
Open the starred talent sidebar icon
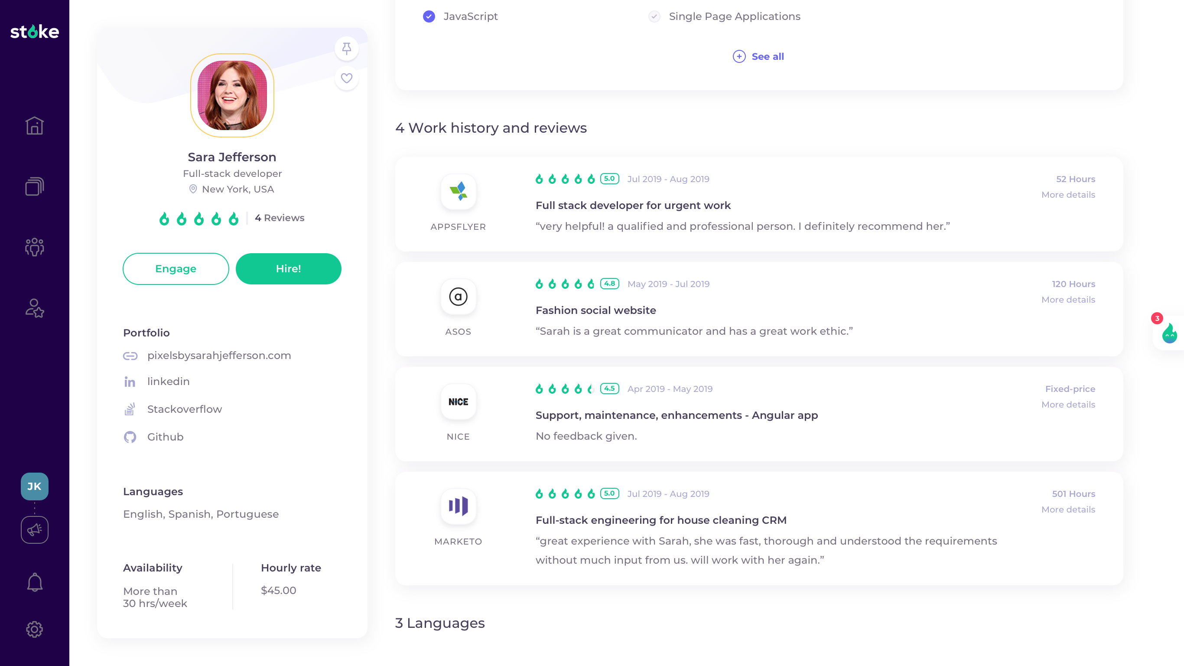coord(35,308)
